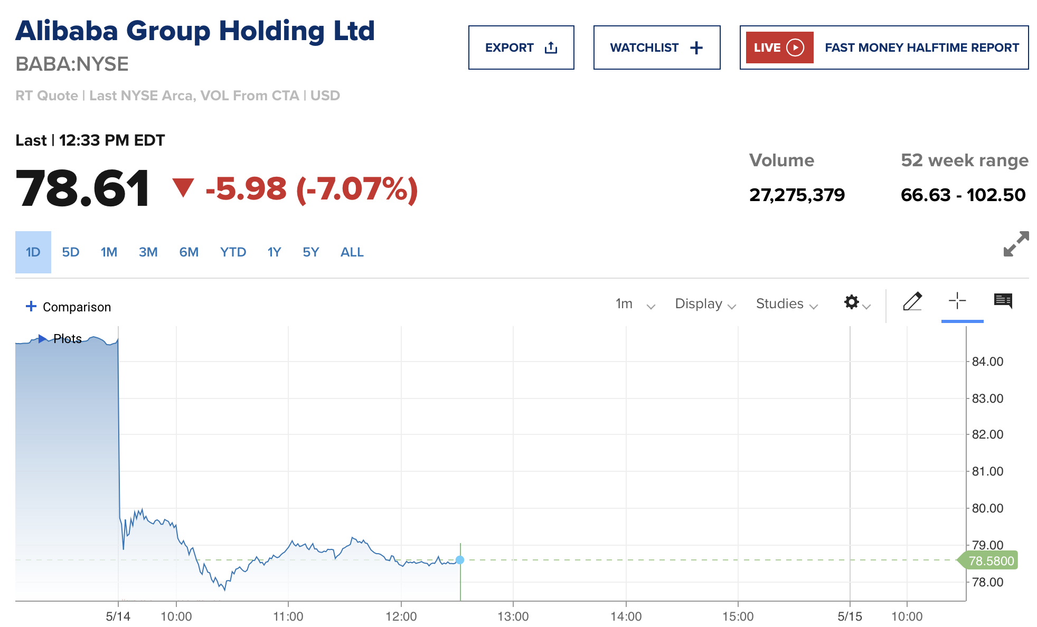Select the pencil drawing tool
Image resolution: width=1037 pixels, height=627 pixels.
pyautogui.click(x=912, y=302)
